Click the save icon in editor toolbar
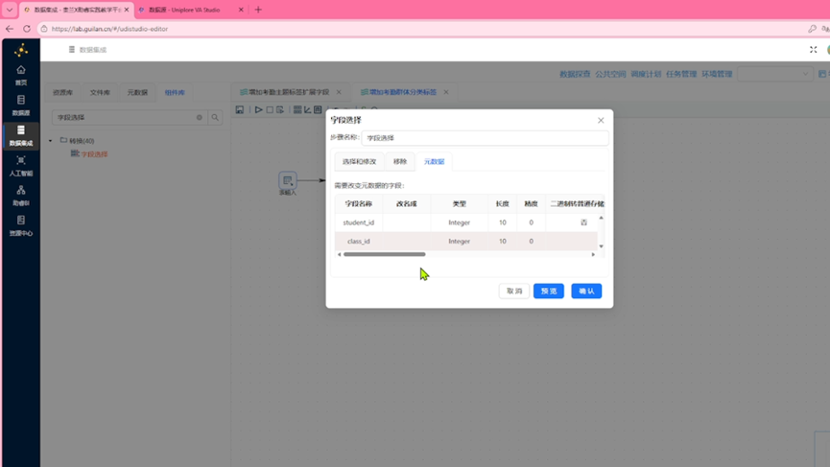Screen dimensions: 830x467 [240, 109]
